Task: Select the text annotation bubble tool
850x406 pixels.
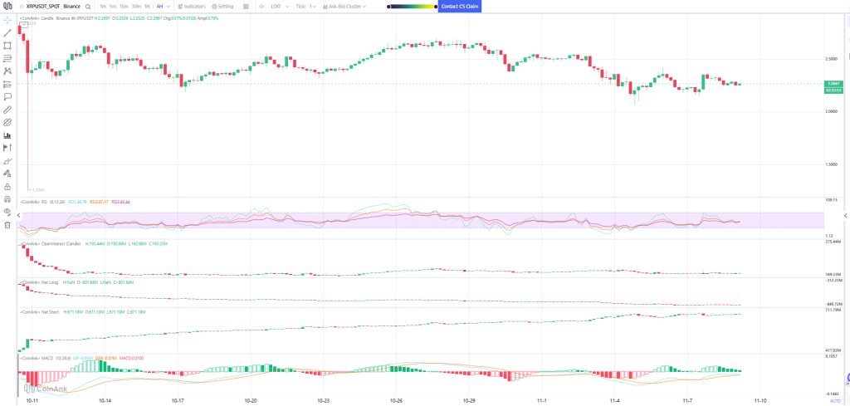Action: point(7,96)
